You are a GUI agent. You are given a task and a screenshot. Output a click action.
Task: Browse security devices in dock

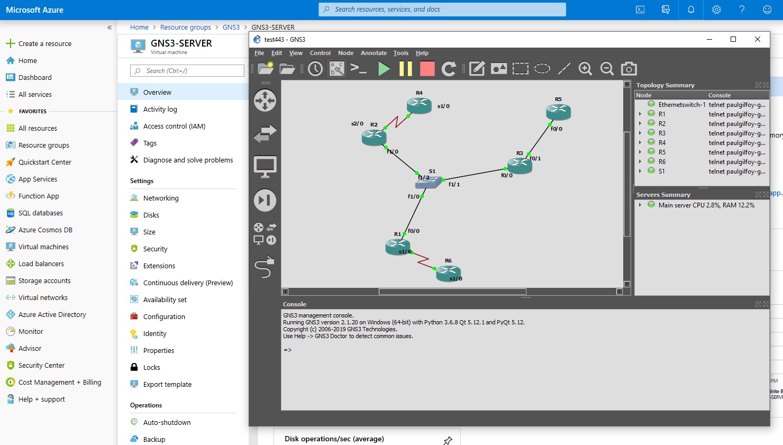point(265,200)
